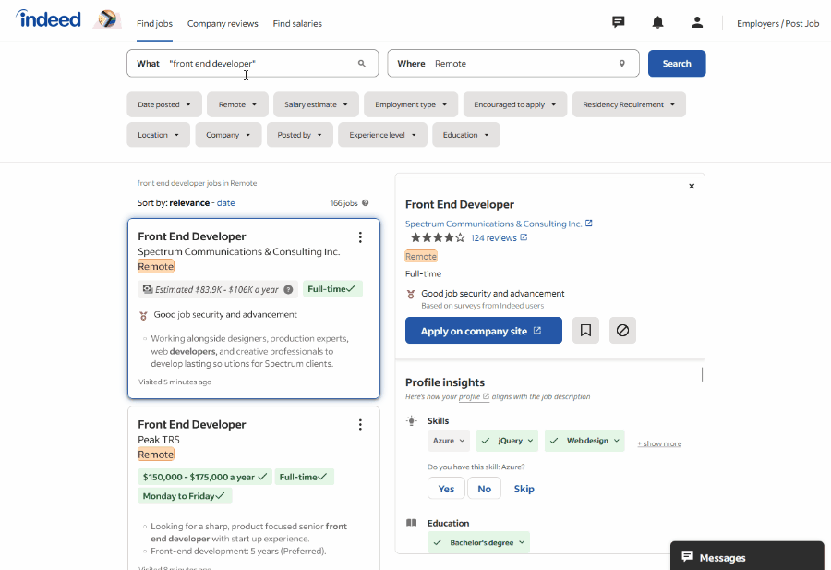Save job with bookmark icon
Screen dimensions: 831x570
pyautogui.click(x=585, y=331)
